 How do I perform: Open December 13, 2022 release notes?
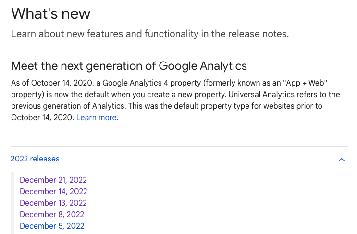point(53,203)
